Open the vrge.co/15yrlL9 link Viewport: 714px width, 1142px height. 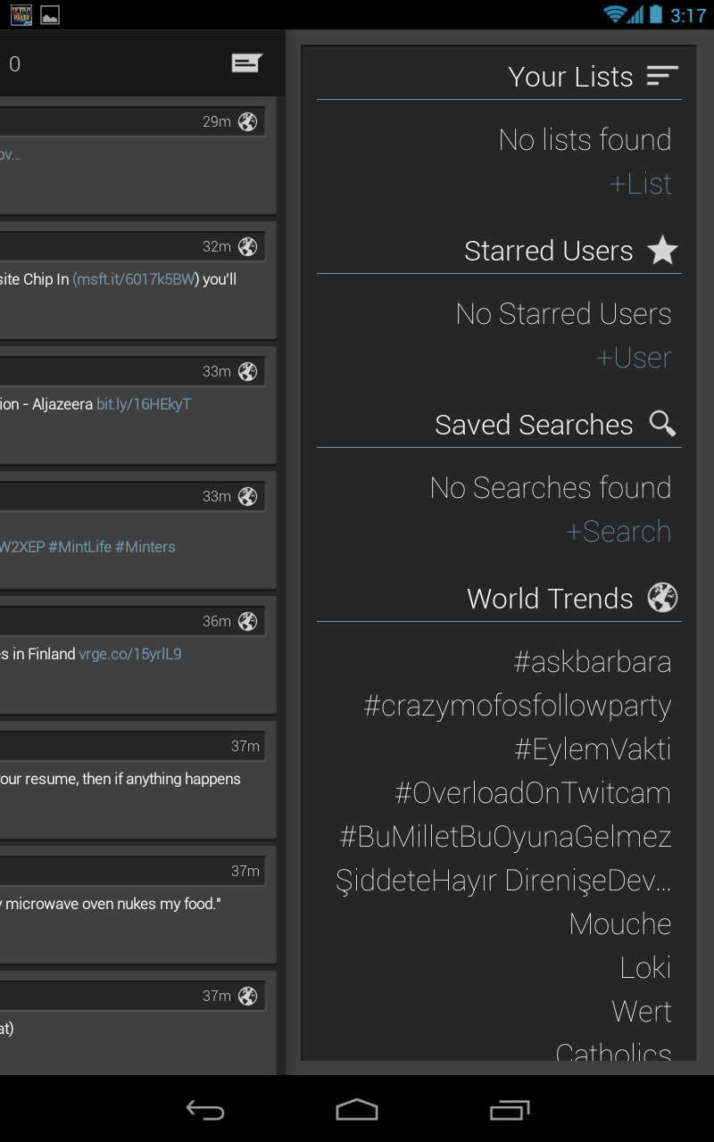[x=130, y=654]
